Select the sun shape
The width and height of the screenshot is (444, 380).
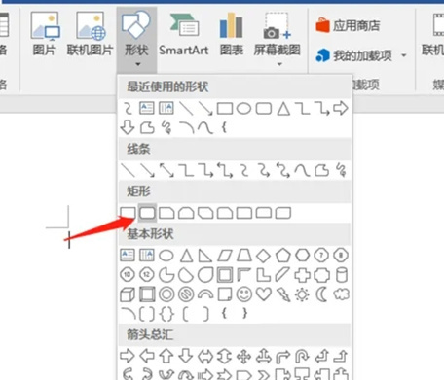(302, 294)
